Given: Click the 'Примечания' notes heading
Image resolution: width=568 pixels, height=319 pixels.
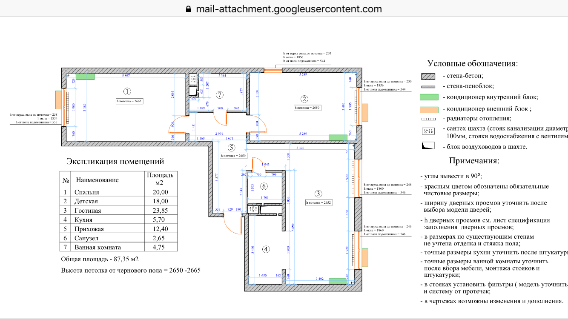Looking at the screenshot, I should (473, 161).
